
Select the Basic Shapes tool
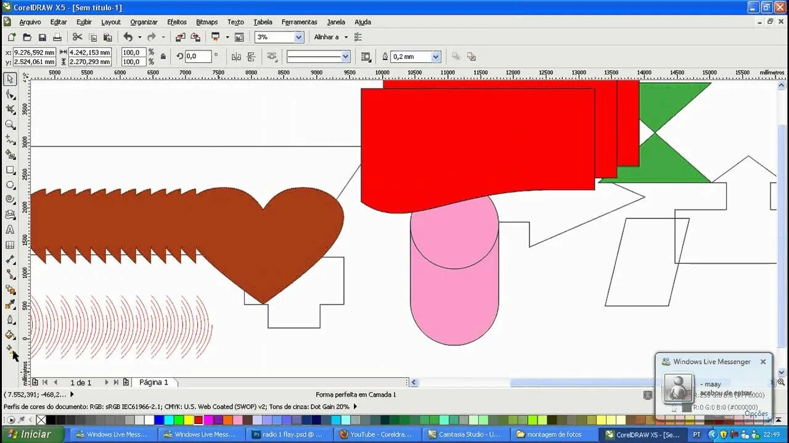tap(10, 215)
